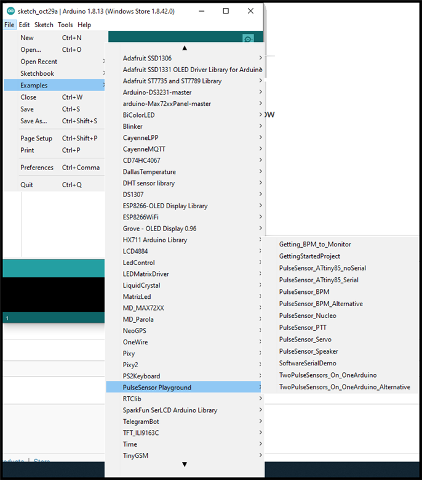422x480 pixels.
Task: Expand CayenneMQTT examples submenu
Action: click(x=185, y=149)
